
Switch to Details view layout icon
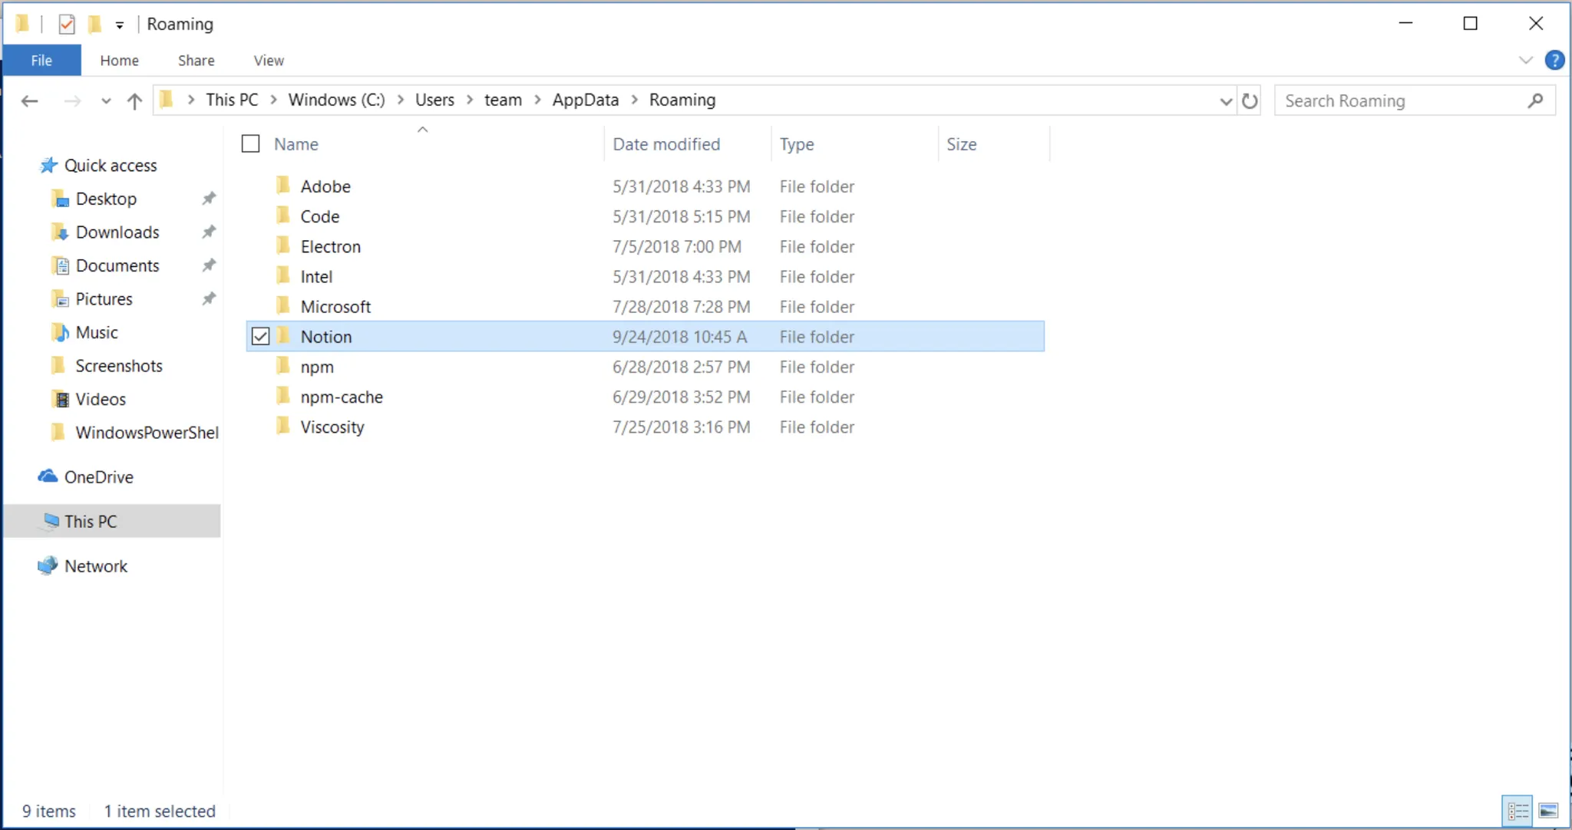point(1518,810)
